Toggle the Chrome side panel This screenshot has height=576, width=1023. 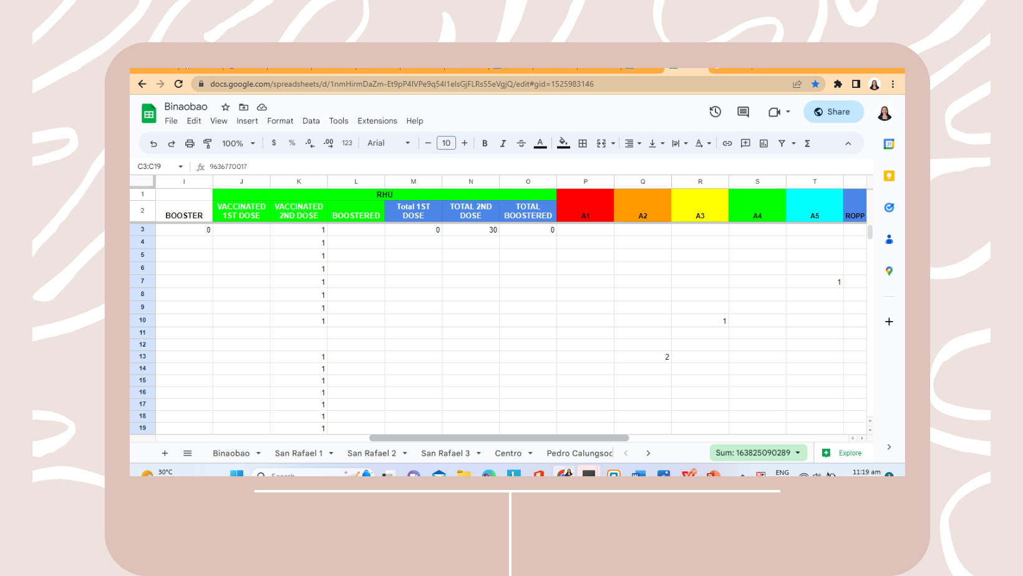(856, 84)
